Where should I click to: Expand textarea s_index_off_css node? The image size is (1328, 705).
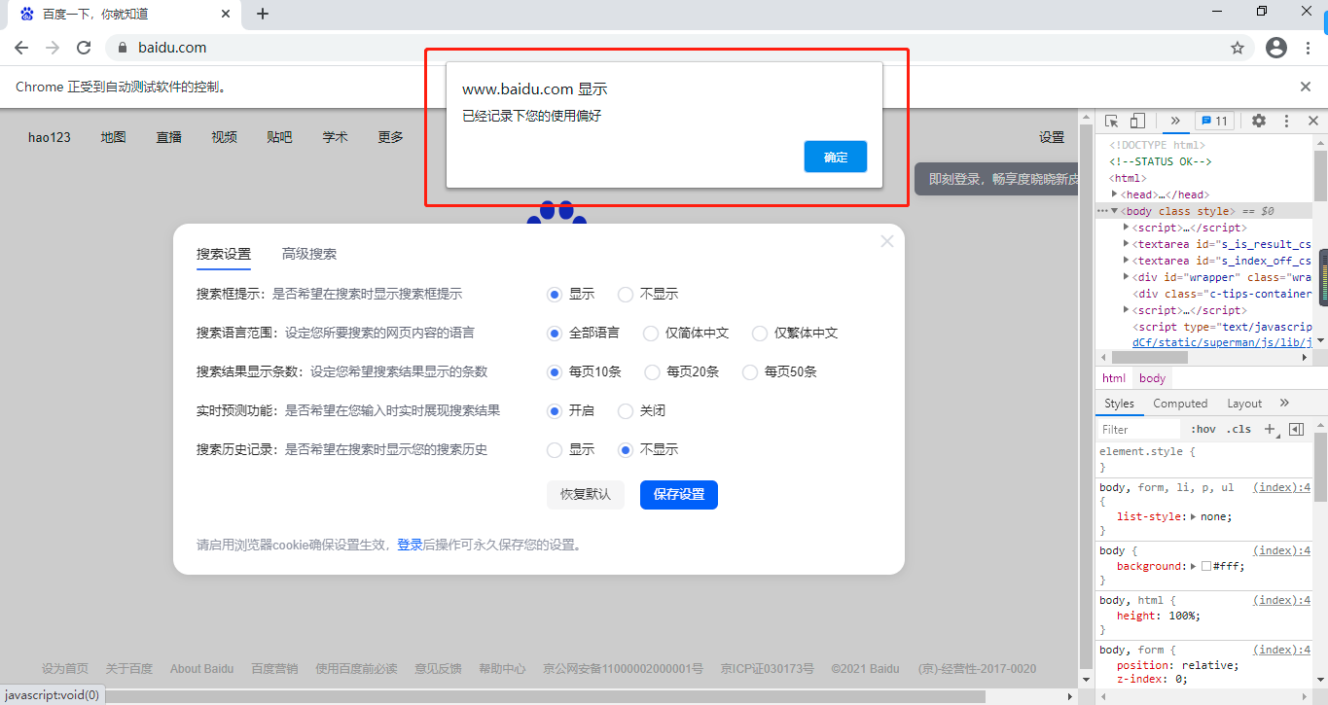(1127, 261)
